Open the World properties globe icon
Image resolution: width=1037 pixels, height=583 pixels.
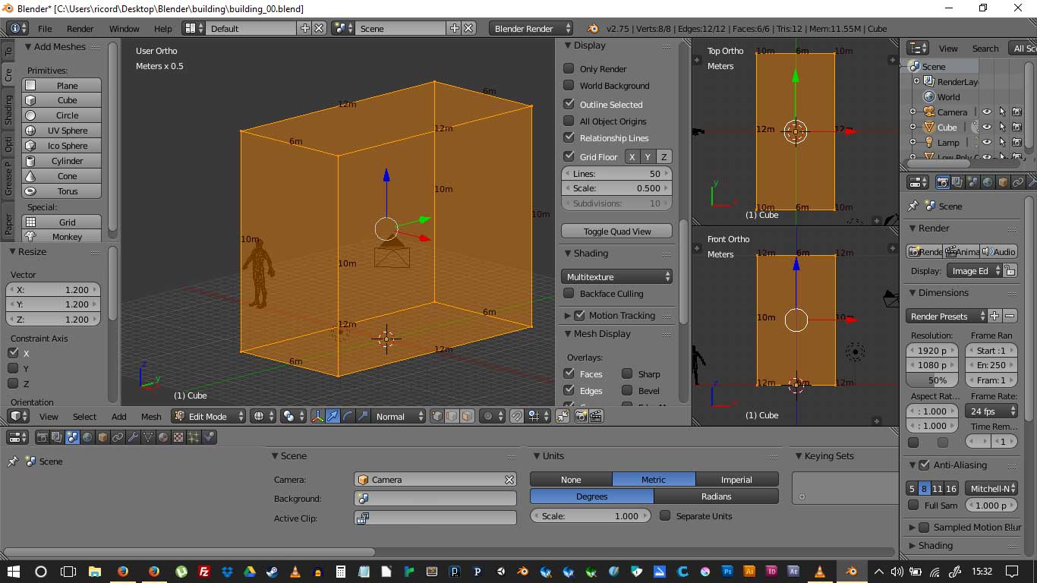(x=87, y=437)
